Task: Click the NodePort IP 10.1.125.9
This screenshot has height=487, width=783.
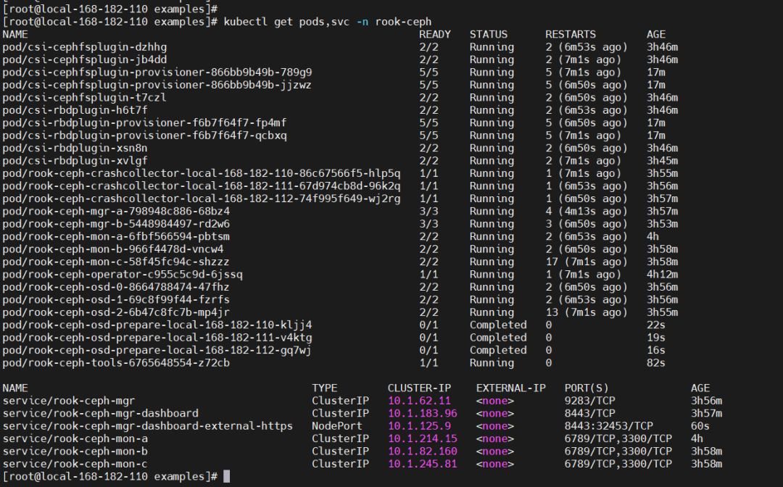Action: [x=419, y=426]
